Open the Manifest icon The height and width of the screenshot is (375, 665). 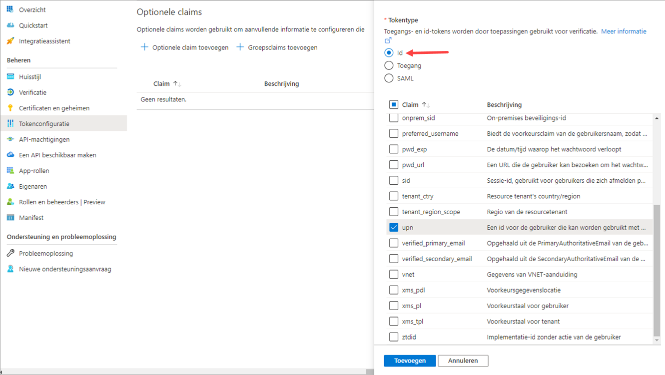pos(10,218)
